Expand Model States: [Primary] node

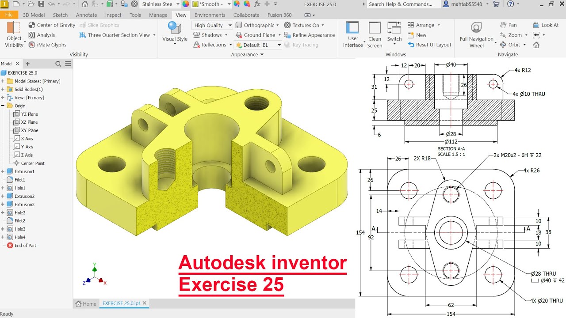tap(3, 81)
